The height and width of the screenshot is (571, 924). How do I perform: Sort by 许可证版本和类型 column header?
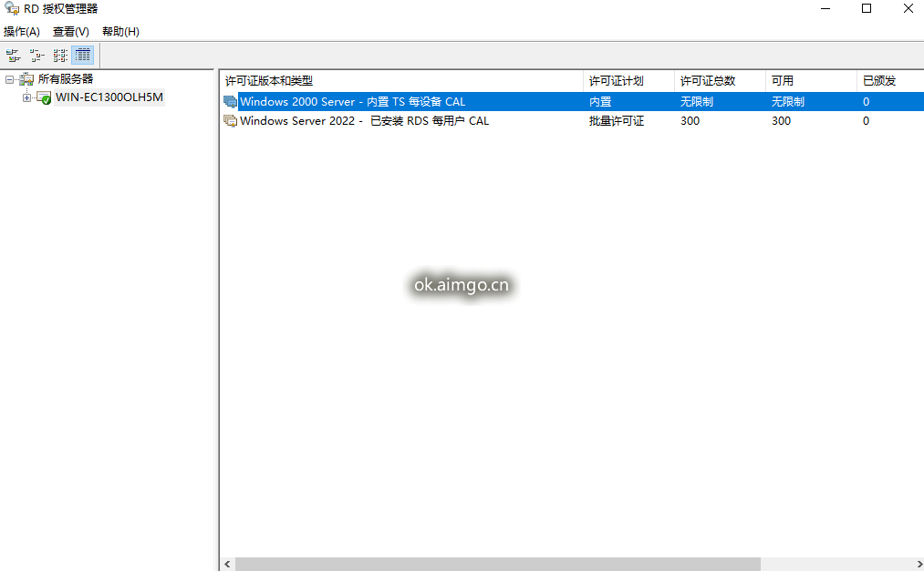click(x=401, y=80)
